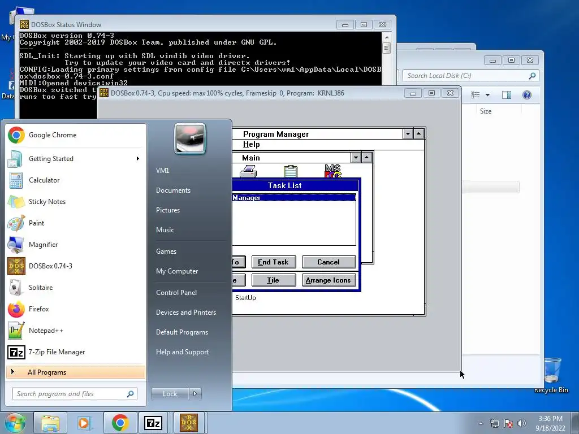Click the network tray icon
This screenshot has height=434, width=579.
494,423
